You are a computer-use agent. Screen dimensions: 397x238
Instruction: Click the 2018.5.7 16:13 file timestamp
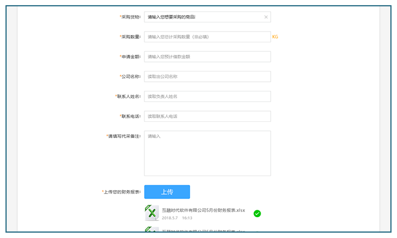click(177, 218)
